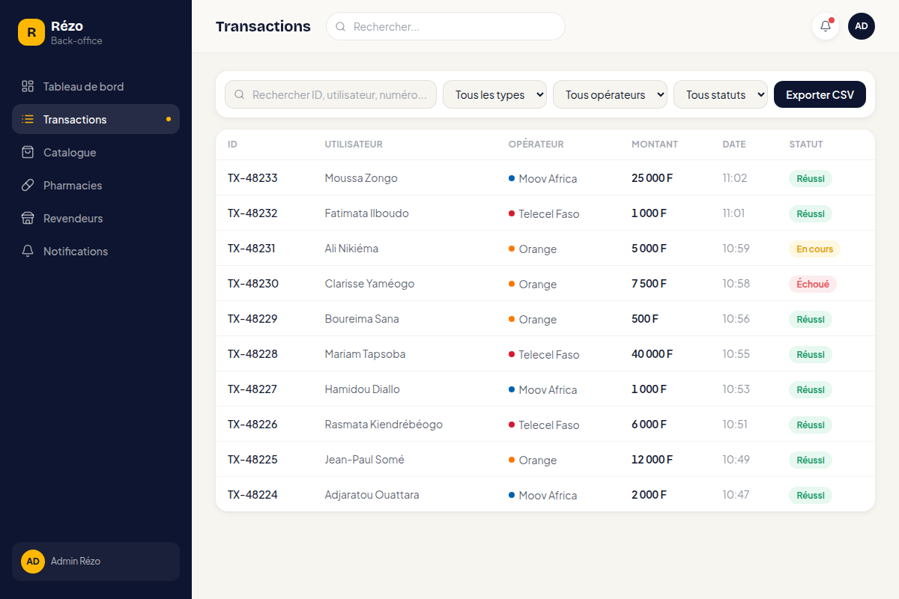Click the Transactions list icon in sidebar

[28, 119]
